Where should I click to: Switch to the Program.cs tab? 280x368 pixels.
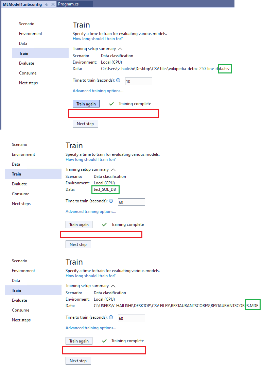(x=75, y=4)
